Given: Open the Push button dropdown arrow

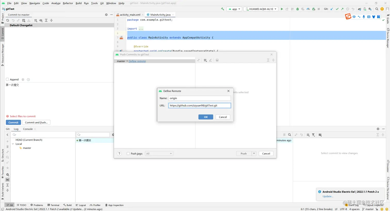Looking at the screenshot, I should [x=254, y=154].
